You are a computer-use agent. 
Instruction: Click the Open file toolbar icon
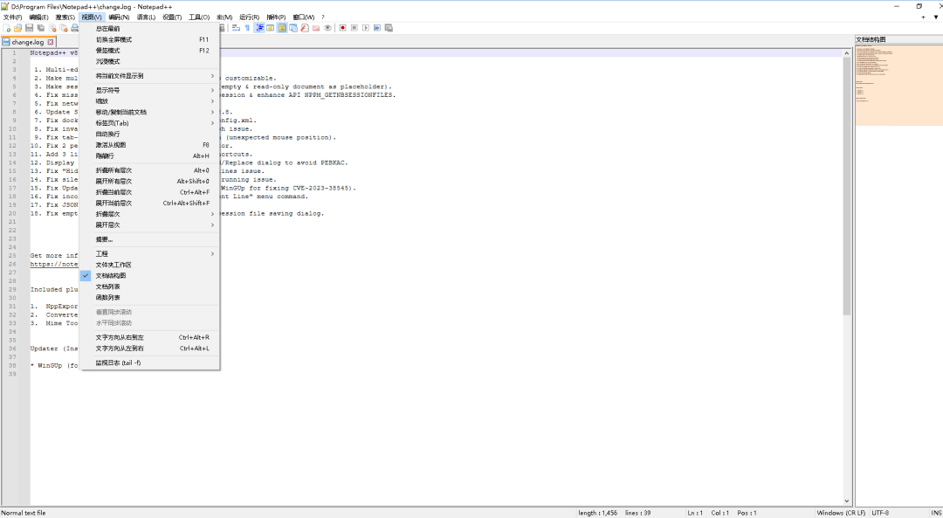pos(18,28)
